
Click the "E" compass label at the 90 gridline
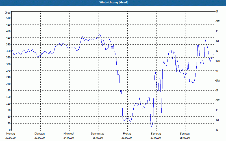217,110
